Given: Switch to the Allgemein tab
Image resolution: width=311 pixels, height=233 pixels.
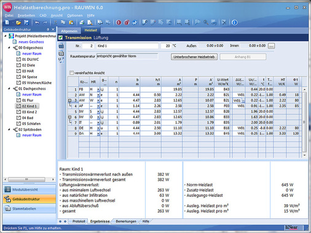Looking at the screenshot, I should click(x=69, y=31).
